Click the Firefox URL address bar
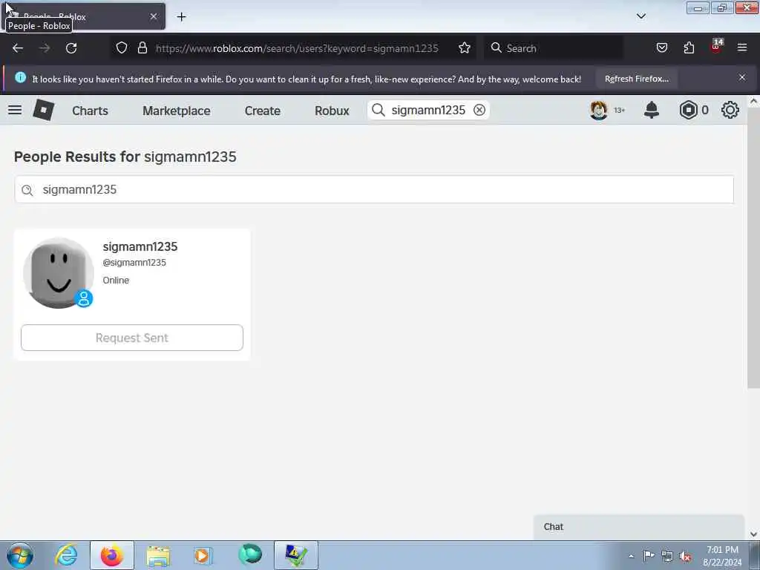 (x=297, y=48)
